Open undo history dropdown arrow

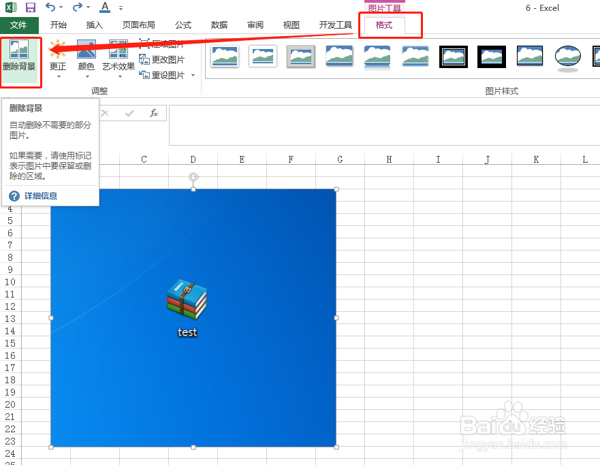click(x=61, y=7)
